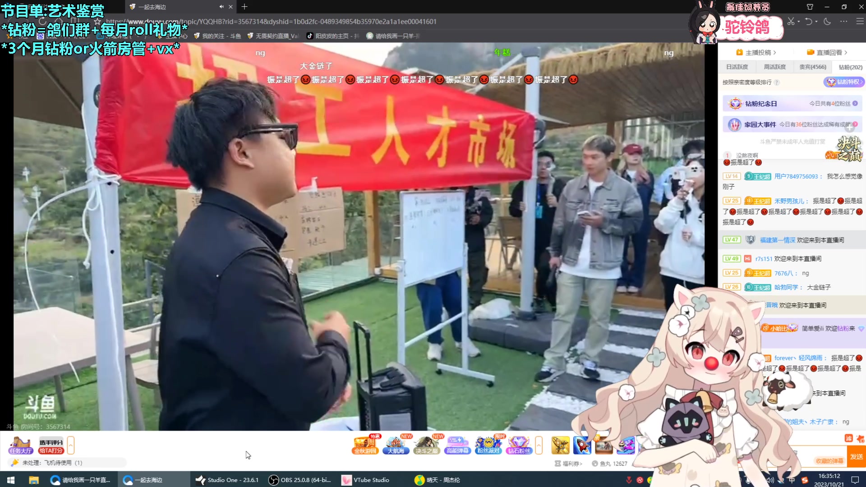Open the browser three-dots more menu

(843, 21)
